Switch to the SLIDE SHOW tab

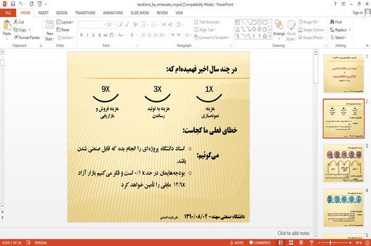pyautogui.click(x=140, y=13)
